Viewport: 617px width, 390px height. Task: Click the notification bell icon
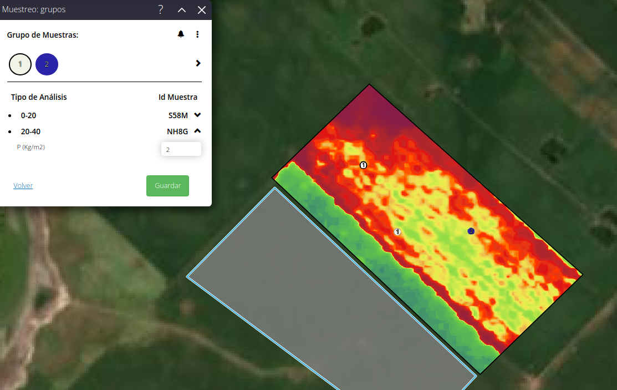tap(181, 34)
